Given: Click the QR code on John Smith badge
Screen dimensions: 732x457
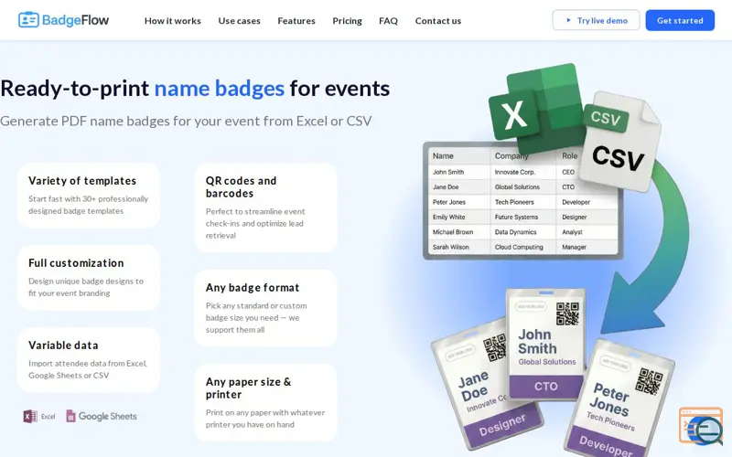Looking at the screenshot, I should click(567, 314).
